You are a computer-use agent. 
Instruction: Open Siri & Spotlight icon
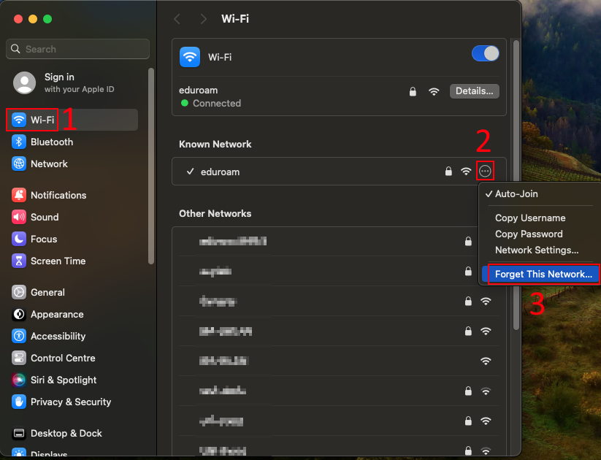[19, 380]
